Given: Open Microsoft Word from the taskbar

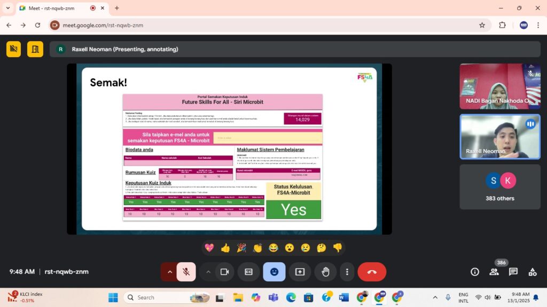Looking at the screenshot, I should (343, 297).
